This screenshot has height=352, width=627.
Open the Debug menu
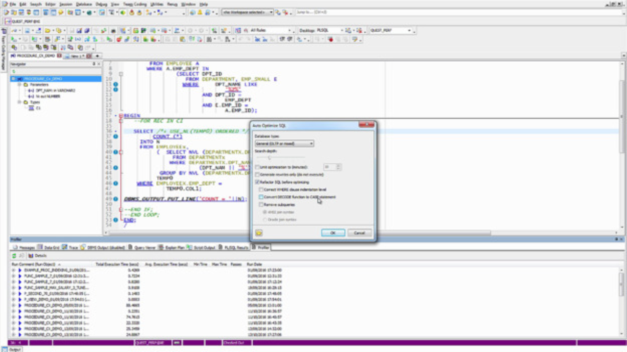[101, 4]
